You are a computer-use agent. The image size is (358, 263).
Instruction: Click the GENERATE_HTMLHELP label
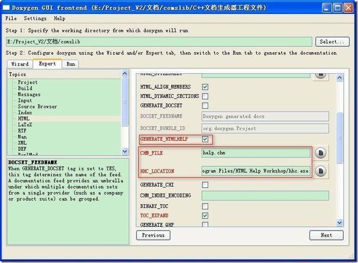(164, 139)
